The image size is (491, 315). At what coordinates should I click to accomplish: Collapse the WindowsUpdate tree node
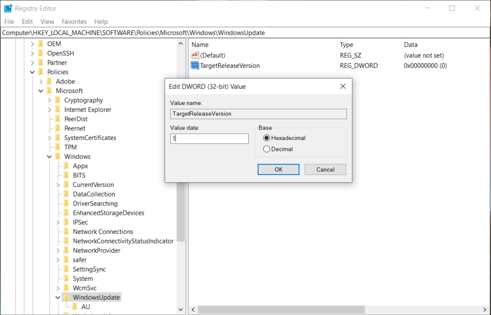pos(58,298)
